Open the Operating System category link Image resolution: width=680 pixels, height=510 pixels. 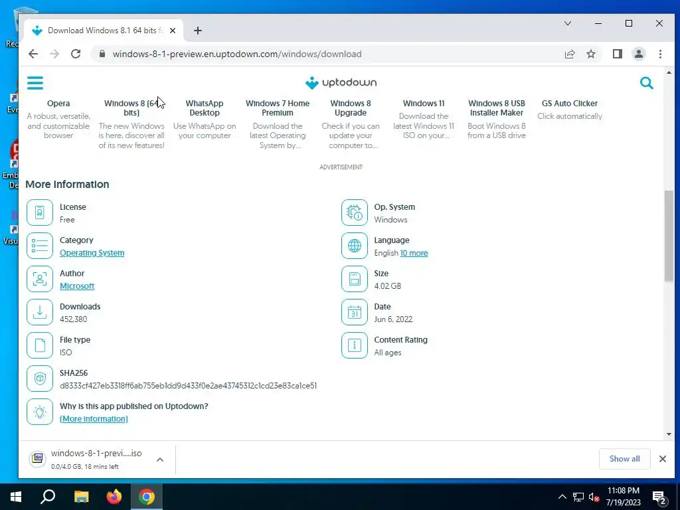(92, 253)
